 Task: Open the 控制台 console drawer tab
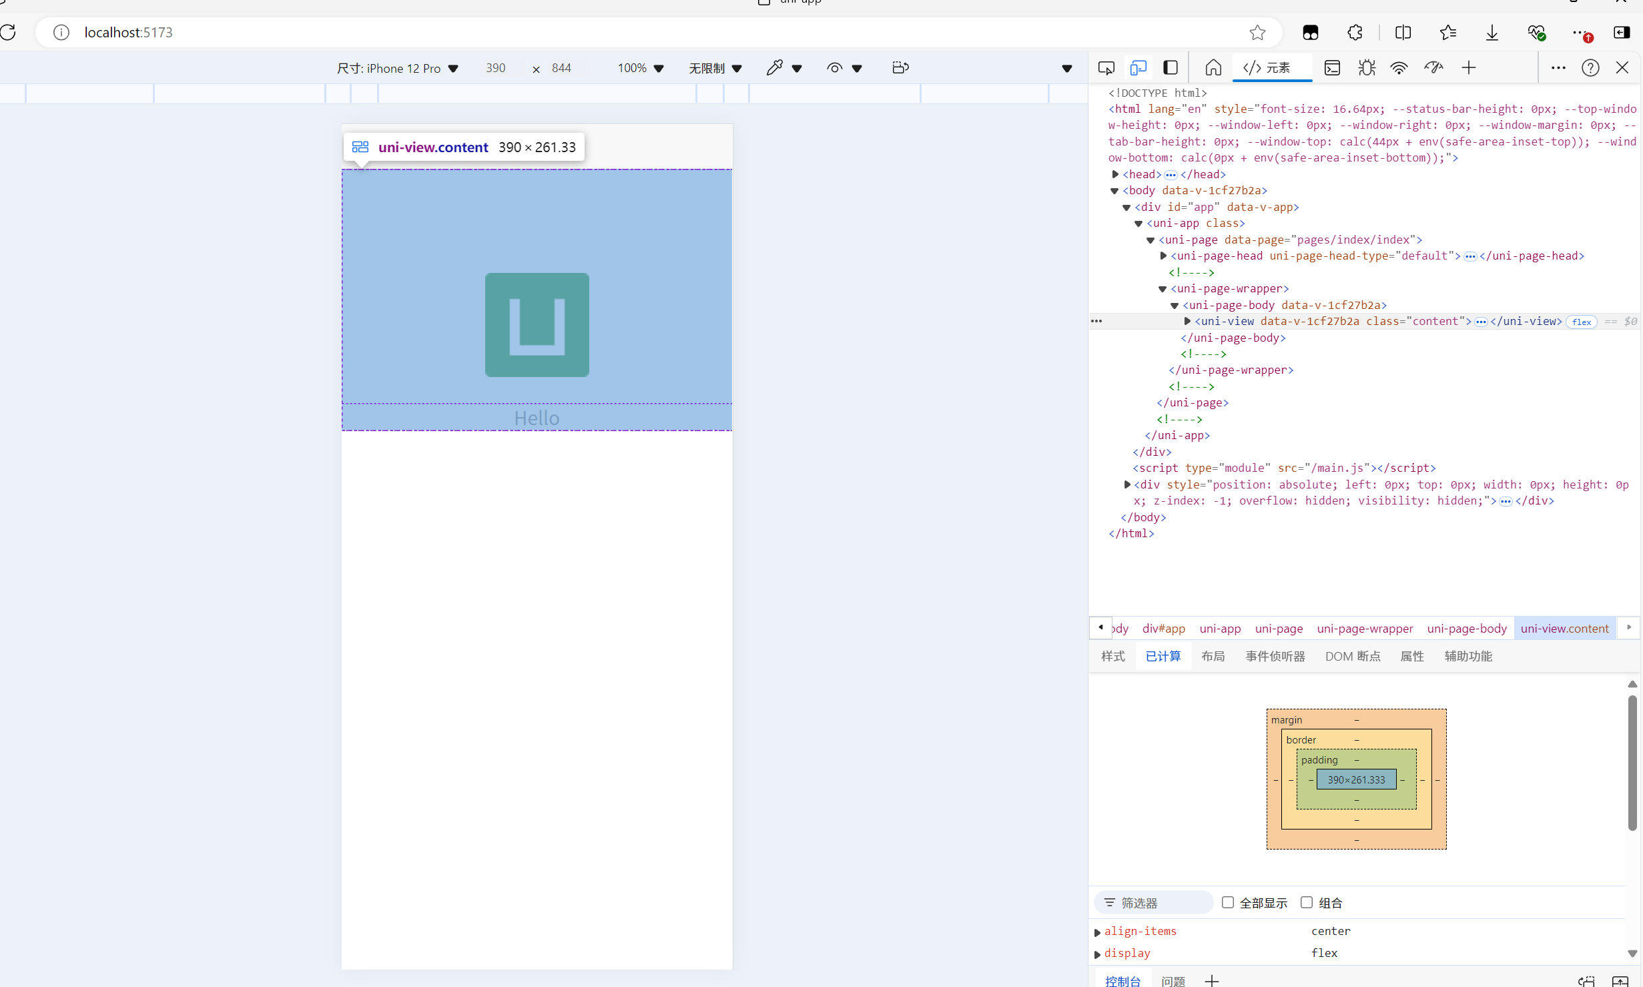pyautogui.click(x=1123, y=980)
